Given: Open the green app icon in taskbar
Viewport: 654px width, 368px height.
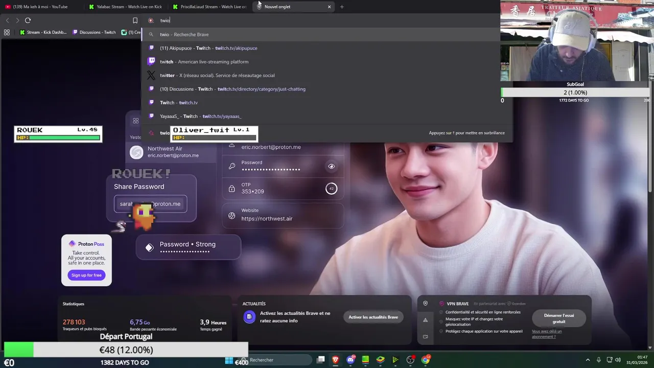Looking at the screenshot, I should (365, 360).
